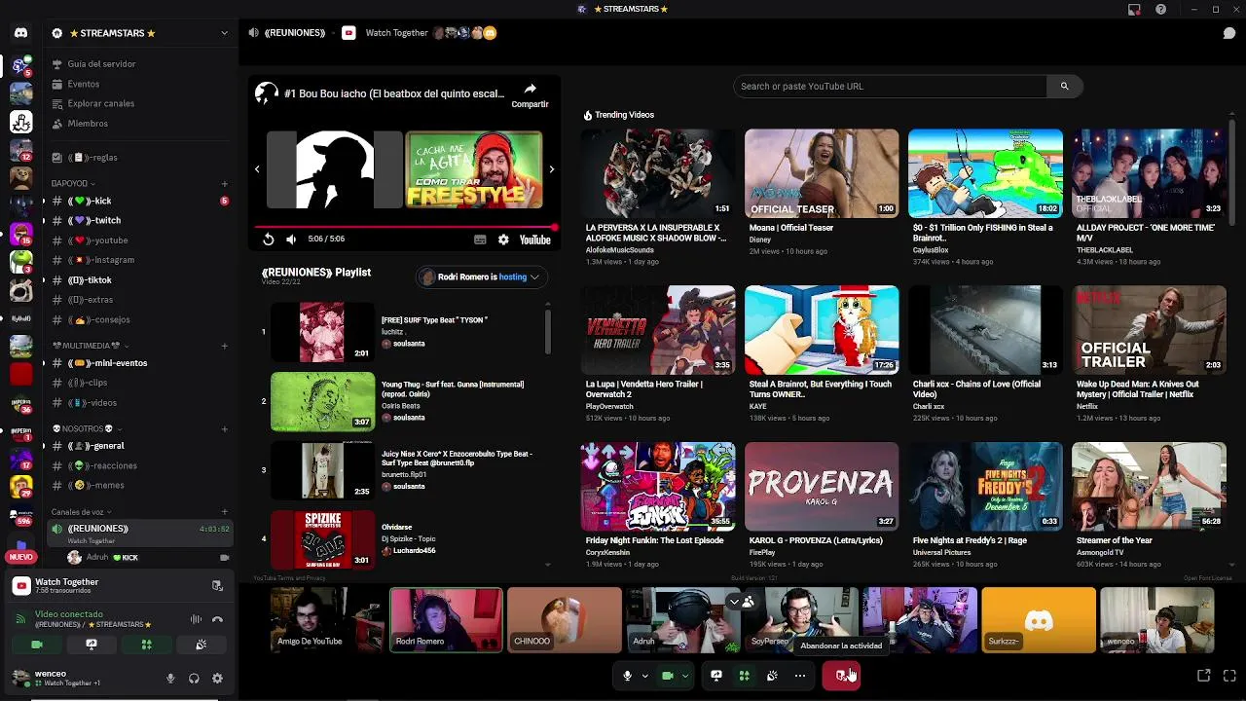Viewport: 1246px width, 701px height.
Task: Toggle camera in the bottom call bar
Action: coord(668,676)
